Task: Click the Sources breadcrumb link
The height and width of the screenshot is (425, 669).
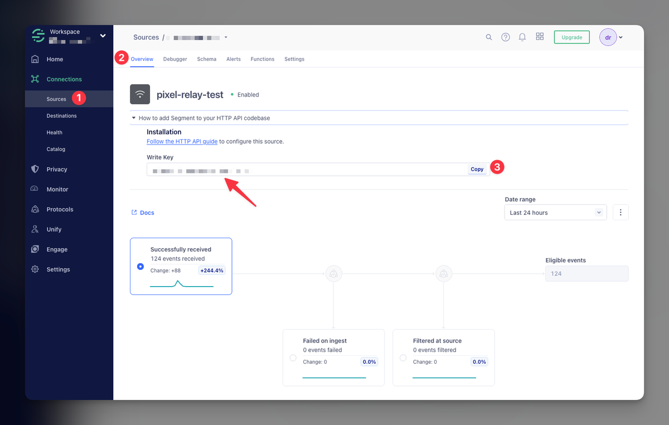Action: 146,37
